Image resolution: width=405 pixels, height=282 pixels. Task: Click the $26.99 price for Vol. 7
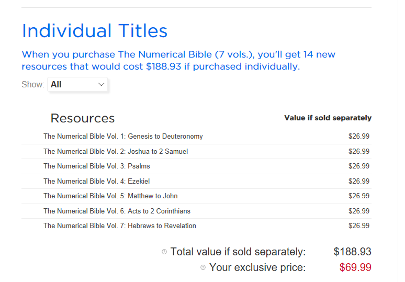359,226
